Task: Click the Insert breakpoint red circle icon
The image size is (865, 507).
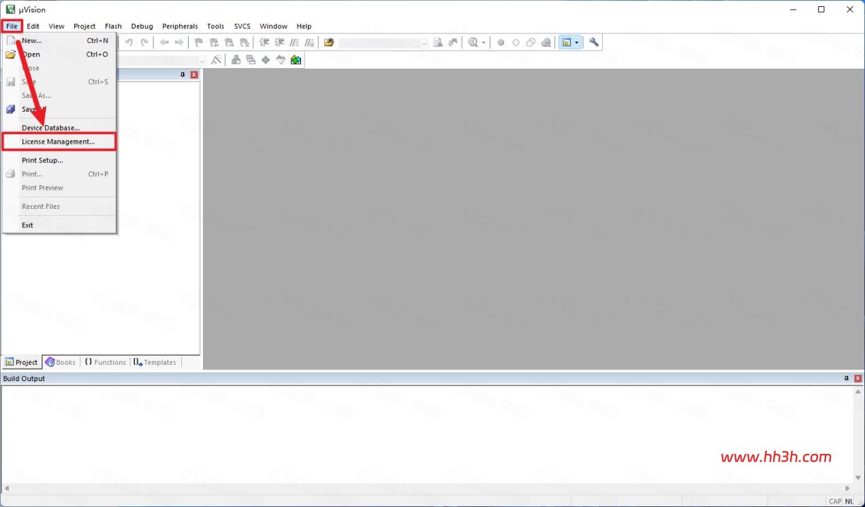Action: click(x=501, y=42)
